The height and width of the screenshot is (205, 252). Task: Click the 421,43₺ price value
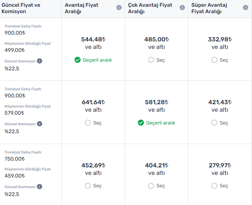220,102
